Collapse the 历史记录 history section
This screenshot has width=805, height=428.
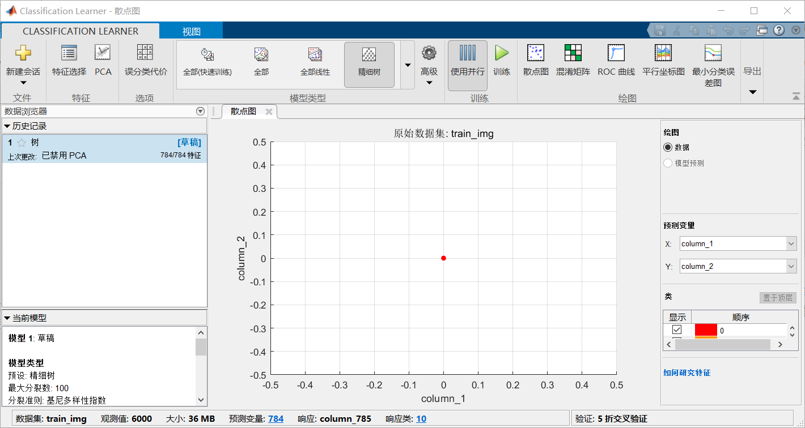coord(7,126)
